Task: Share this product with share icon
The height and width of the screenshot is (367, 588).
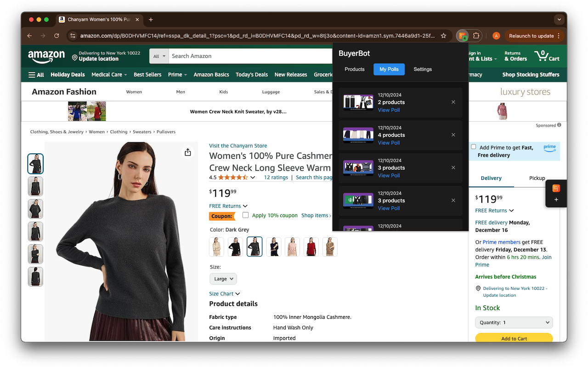Action: [x=187, y=152]
